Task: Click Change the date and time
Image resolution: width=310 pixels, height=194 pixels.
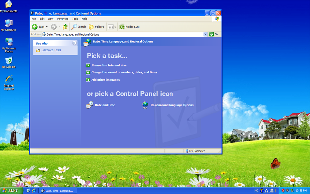Action: pos(109,65)
